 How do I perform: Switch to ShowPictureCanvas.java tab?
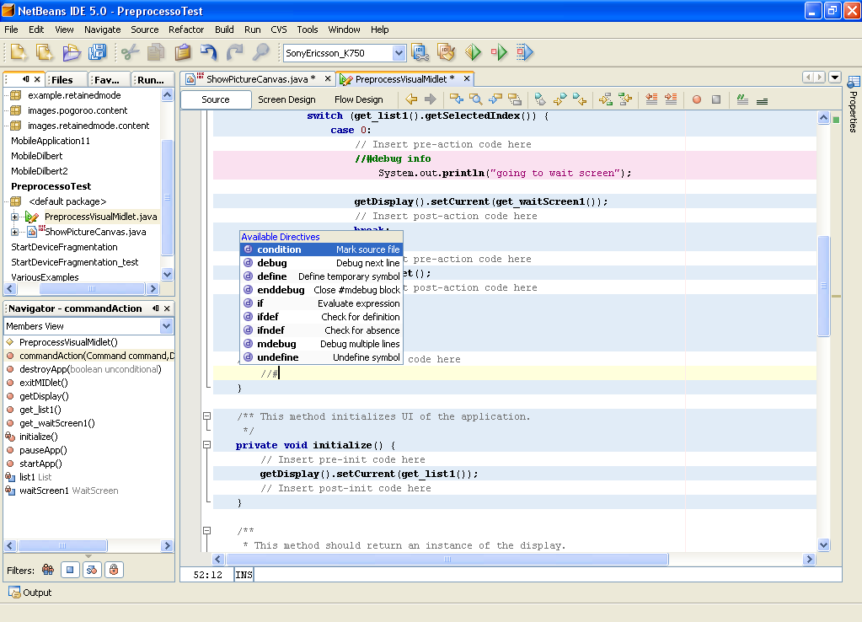point(260,79)
